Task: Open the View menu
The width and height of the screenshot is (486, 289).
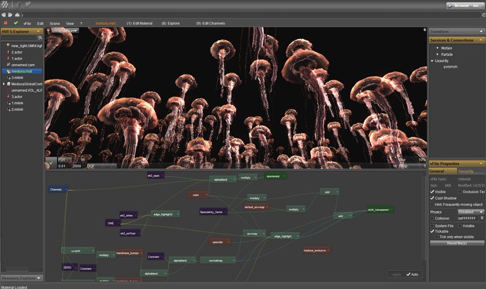Action: tap(70, 24)
